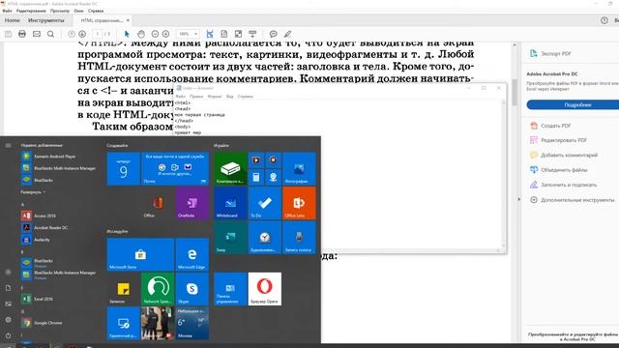The height and width of the screenshot is (348, 619).
Task: Open the Calculator small tile
Action: pyautogui.click(x=256, y=177)
